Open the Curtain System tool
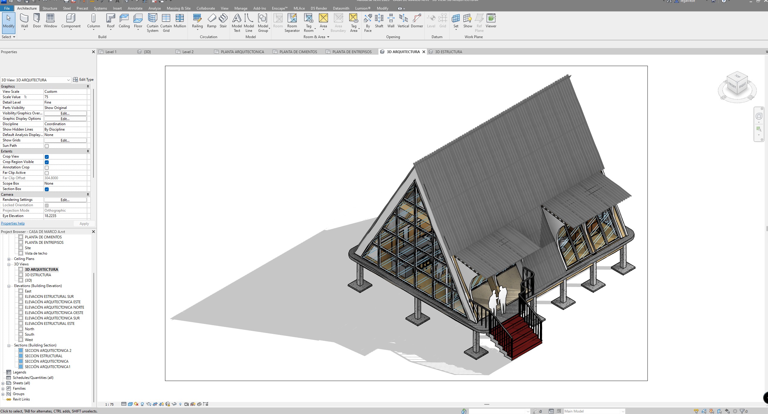Viewport: 768px width, 414px height. pyautogui.click(x=152, y=23)
